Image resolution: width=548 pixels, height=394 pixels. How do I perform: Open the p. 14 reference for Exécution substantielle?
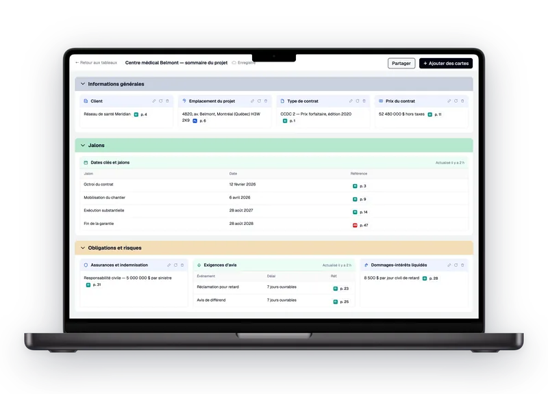360,212
